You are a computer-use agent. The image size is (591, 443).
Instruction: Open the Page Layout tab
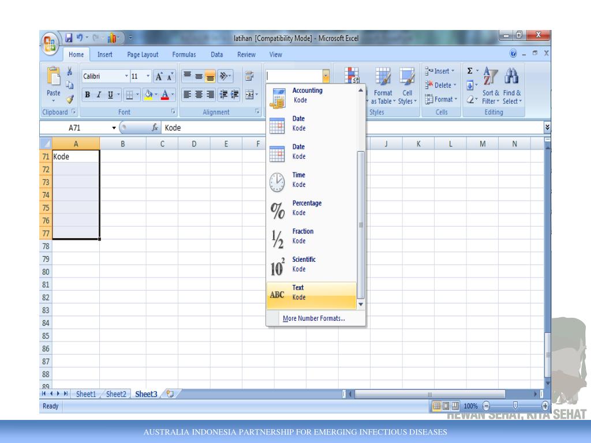143,55
